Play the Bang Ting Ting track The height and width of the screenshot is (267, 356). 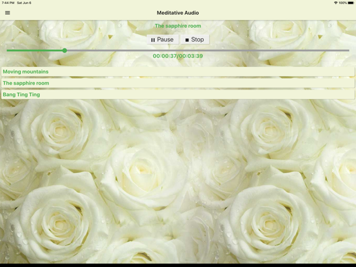178,95
